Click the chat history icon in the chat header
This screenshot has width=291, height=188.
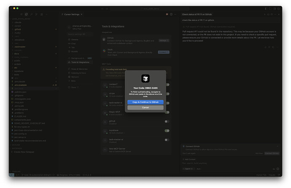[272, 14]
